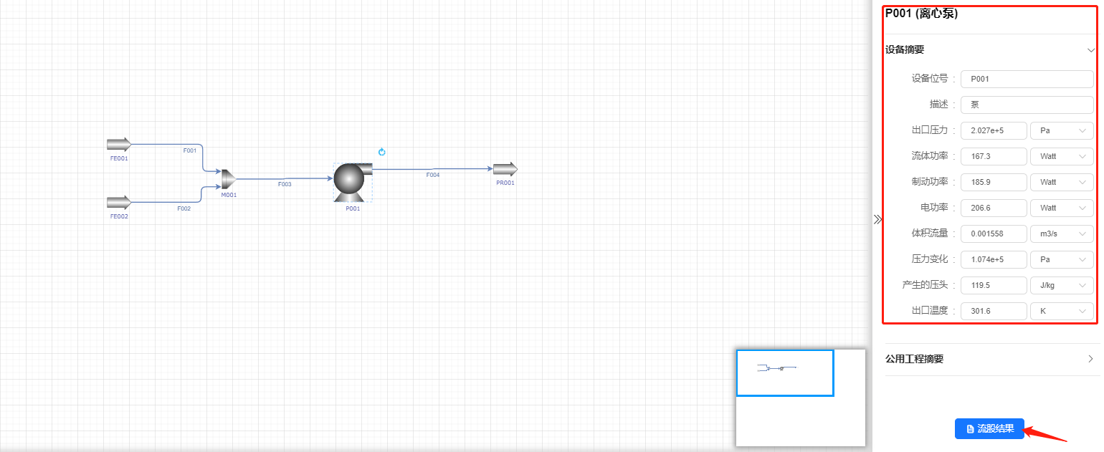Image resolution: width=1104 pixels, height=452 pixels.
Task: Click the 描述 input field
Action: pos(1027,105)
